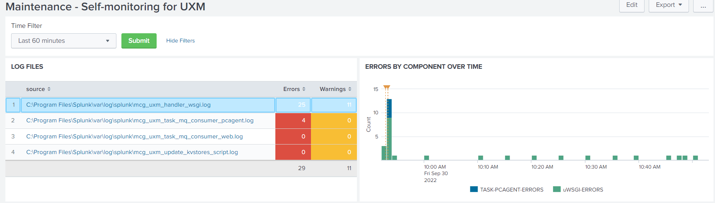Select the mcg_uxm_handler_wsgi.log row
Viewport: 715px width, 203px height.
[118, 105]
